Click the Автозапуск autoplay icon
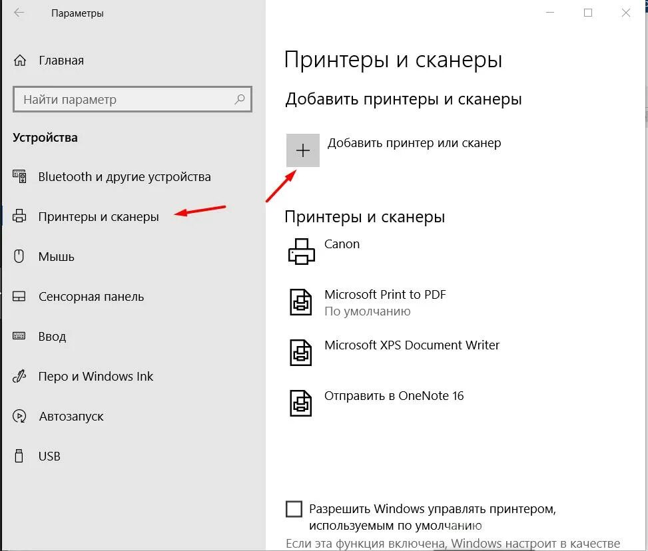648x551 pixels. coord(19,416)
